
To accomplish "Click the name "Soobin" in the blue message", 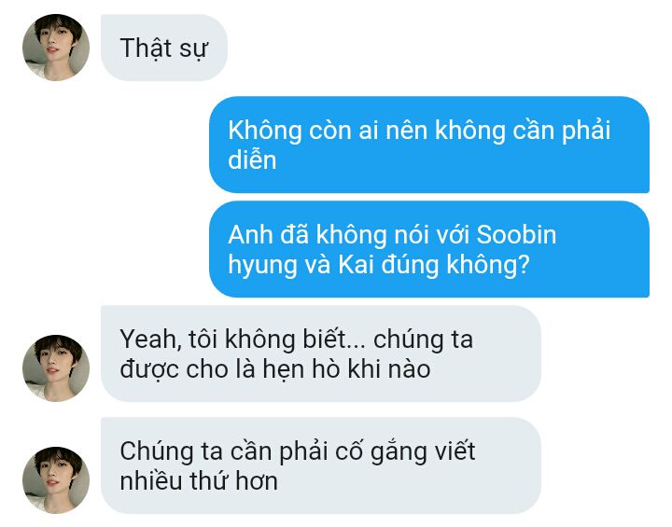I will click(516, 235).
